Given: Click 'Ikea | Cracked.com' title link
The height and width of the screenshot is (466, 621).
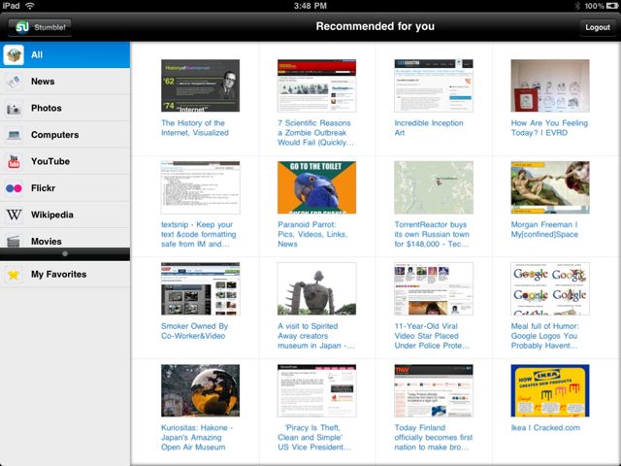Looking at the screenshot, I should point(545,428).
